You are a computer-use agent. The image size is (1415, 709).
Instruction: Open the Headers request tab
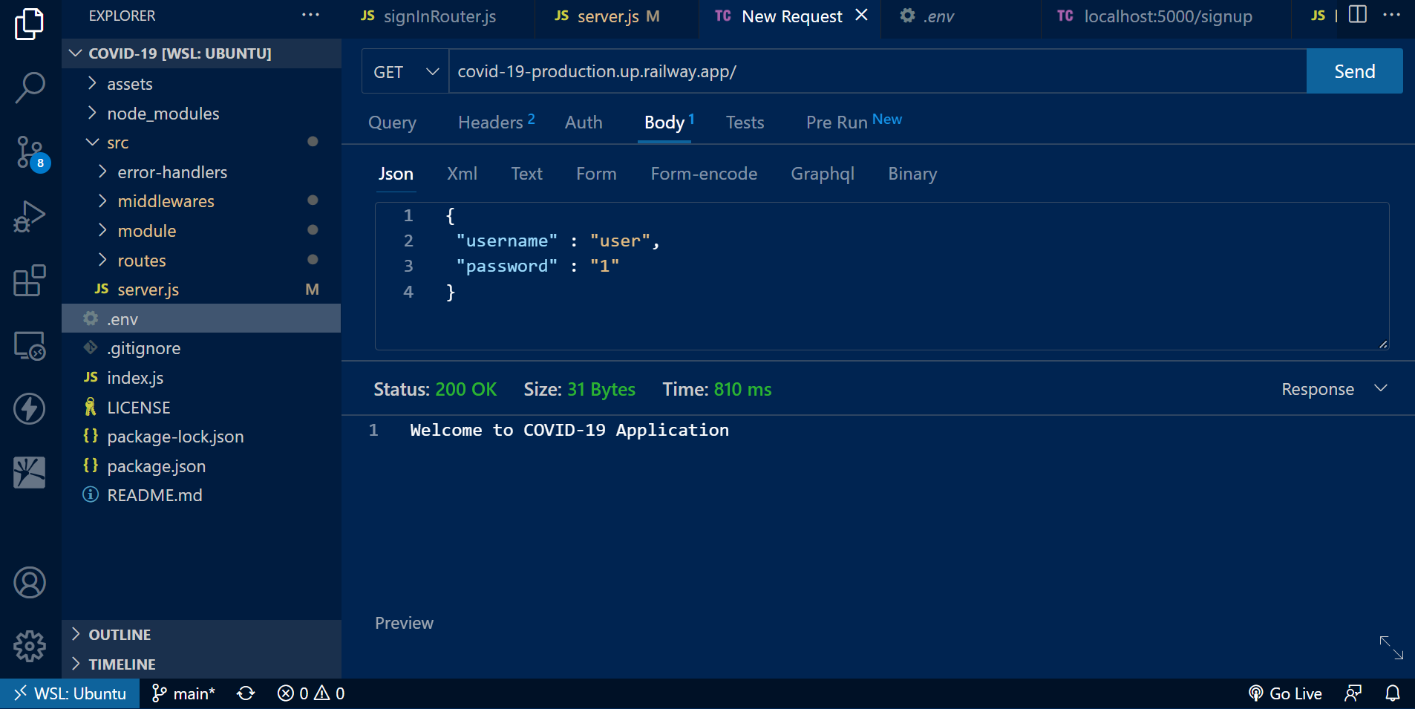496,122
